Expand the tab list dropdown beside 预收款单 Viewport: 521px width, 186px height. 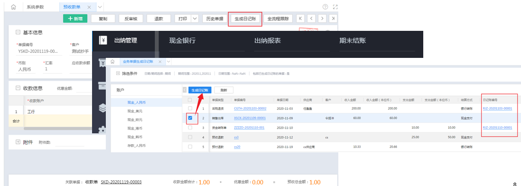tap(100, 7)
